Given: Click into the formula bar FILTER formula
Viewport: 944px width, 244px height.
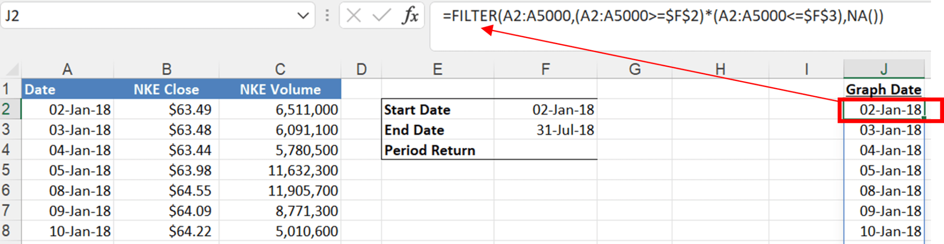Looking at the screenshot, I should [663, 17].
